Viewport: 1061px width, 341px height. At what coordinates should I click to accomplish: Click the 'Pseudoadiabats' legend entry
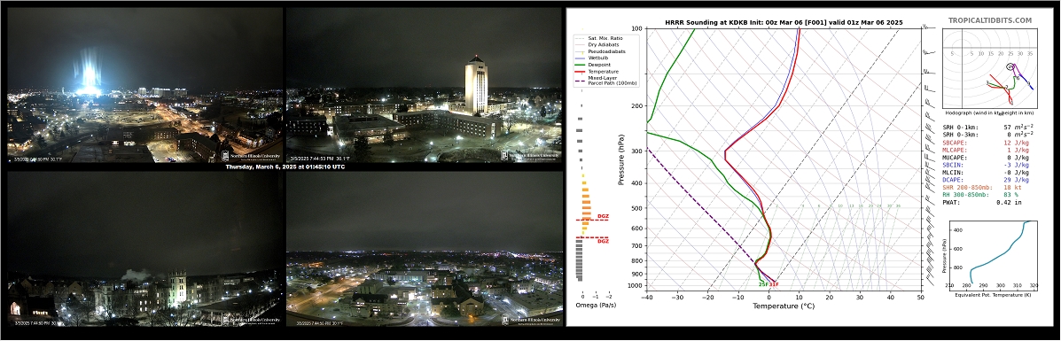click(607, 51)
